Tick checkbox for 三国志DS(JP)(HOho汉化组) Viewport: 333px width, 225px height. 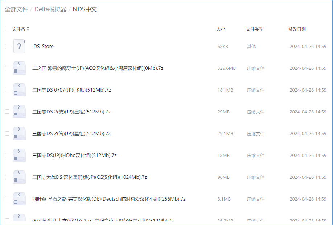coord(7,156)
